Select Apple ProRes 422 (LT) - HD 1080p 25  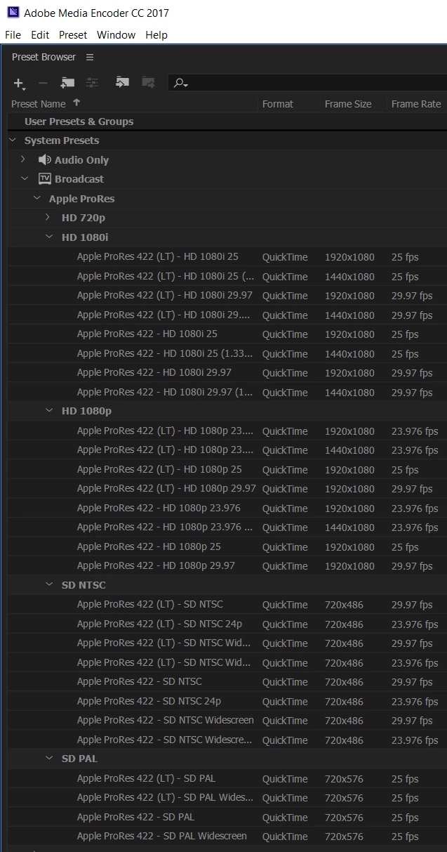point(227,470)
